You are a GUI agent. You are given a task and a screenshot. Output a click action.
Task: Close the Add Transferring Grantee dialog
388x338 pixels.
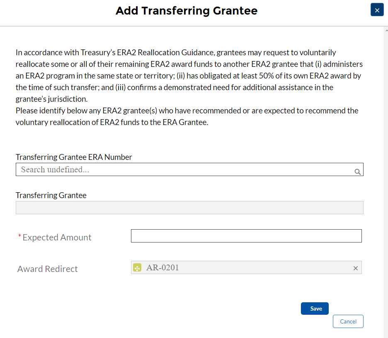377,10
